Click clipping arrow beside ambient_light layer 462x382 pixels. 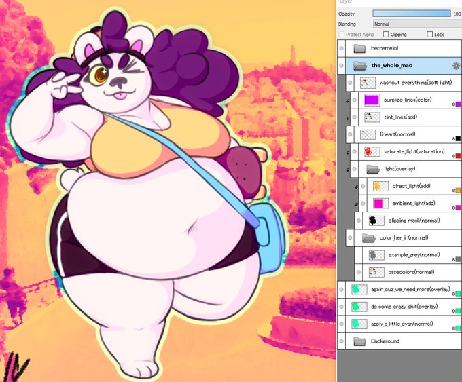tap(356, 204)
